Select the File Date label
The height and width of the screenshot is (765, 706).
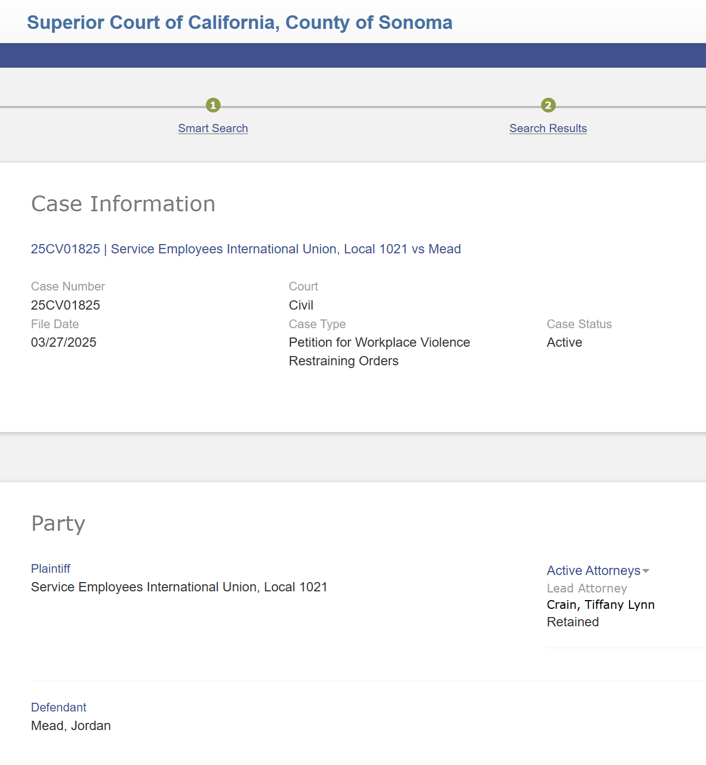tap(55, 324)
